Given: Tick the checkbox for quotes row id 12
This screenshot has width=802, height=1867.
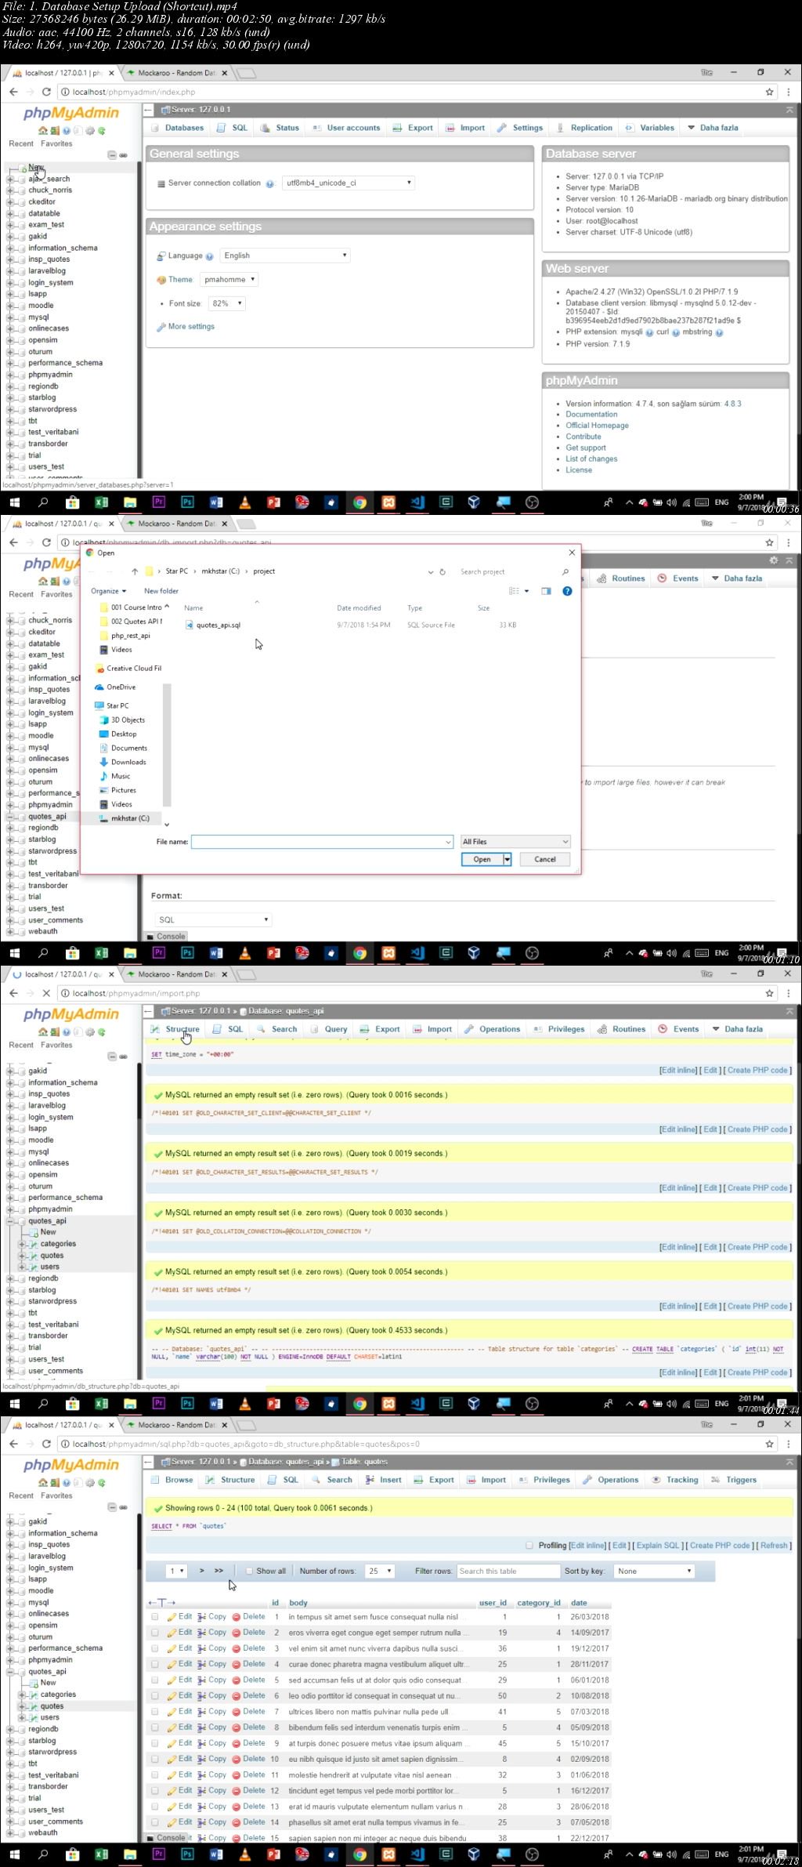Looking at the screenshot, I should coord(154,1790).
